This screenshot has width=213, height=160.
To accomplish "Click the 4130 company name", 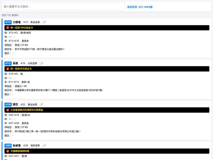I will tap(15, 104).
